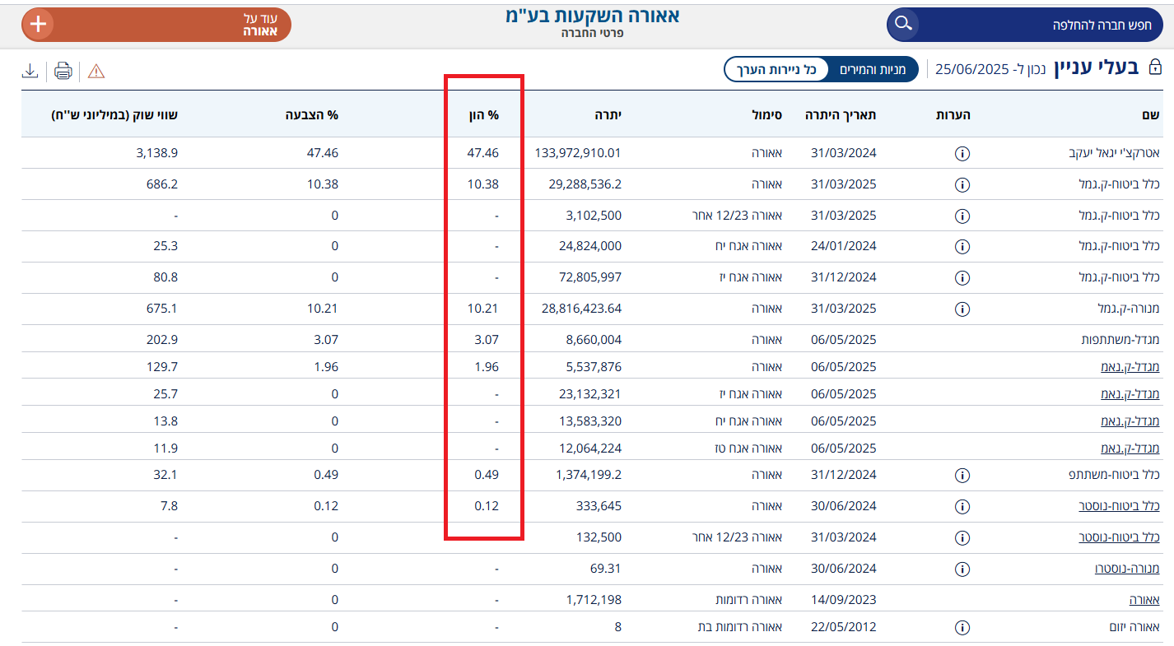This screenshot has height=646, width=1174.
Task: Open the אאורה name link in the 1,712,198 row
Action: click(x=1144, y=600)
